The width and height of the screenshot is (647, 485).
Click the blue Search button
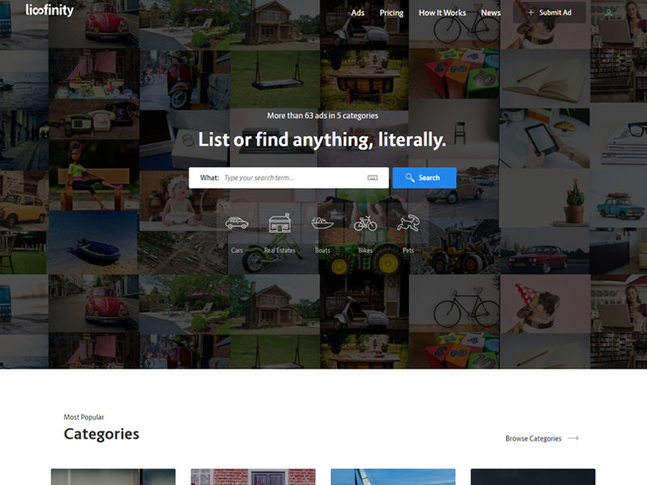click(x=424, y=178)
